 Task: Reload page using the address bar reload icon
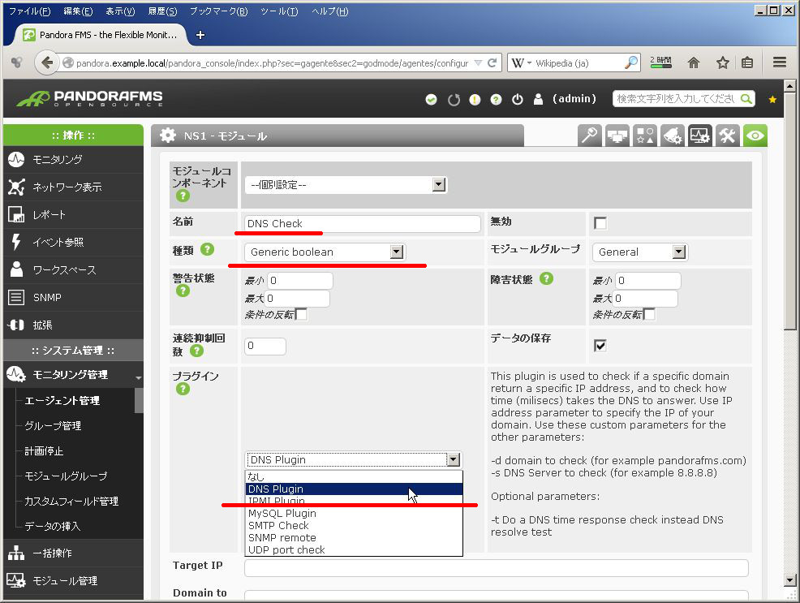(492, 62)
